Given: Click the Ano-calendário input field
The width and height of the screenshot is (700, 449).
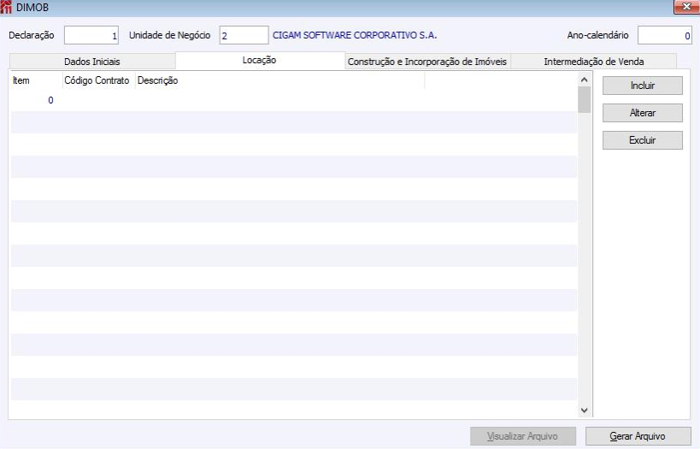Looking at the screenshot, I should [665, 35].
